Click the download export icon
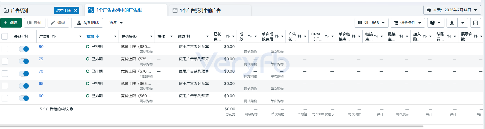This screenshot has height=129, width=485. (x=452, y=23)
